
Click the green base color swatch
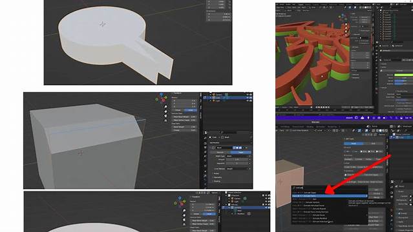[403, 75]
